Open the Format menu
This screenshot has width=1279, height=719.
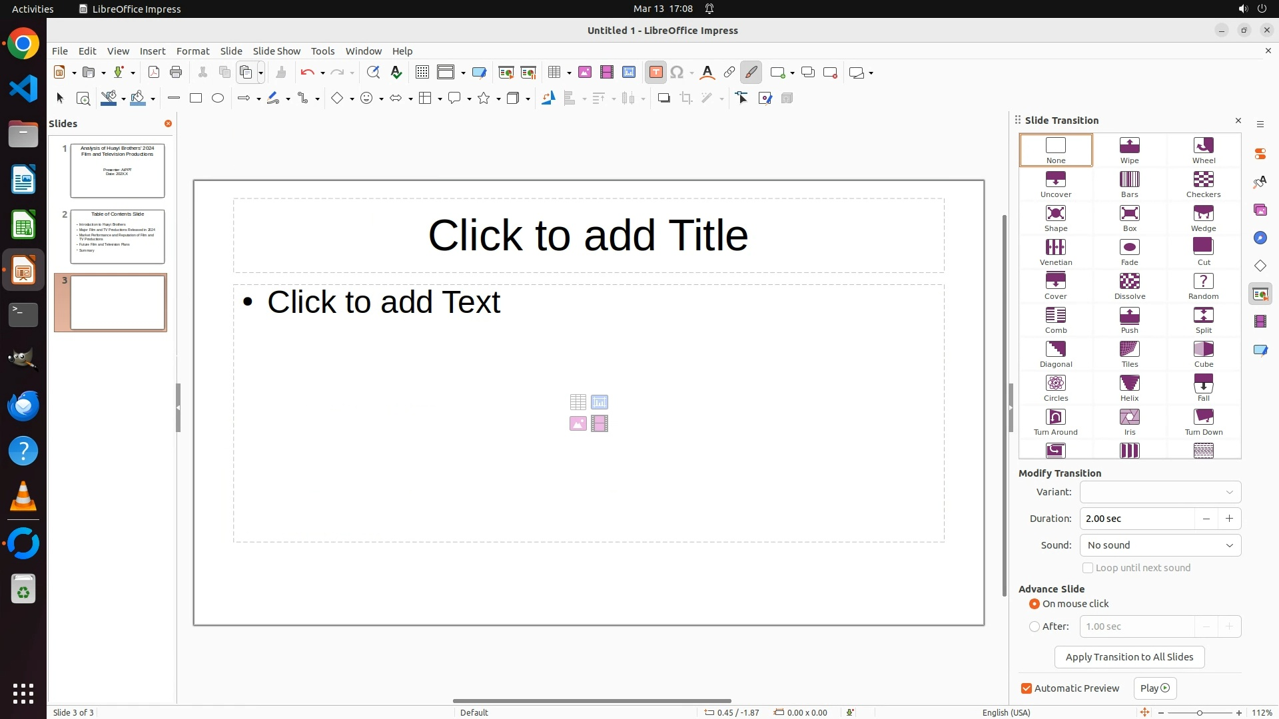coord(193,51)
